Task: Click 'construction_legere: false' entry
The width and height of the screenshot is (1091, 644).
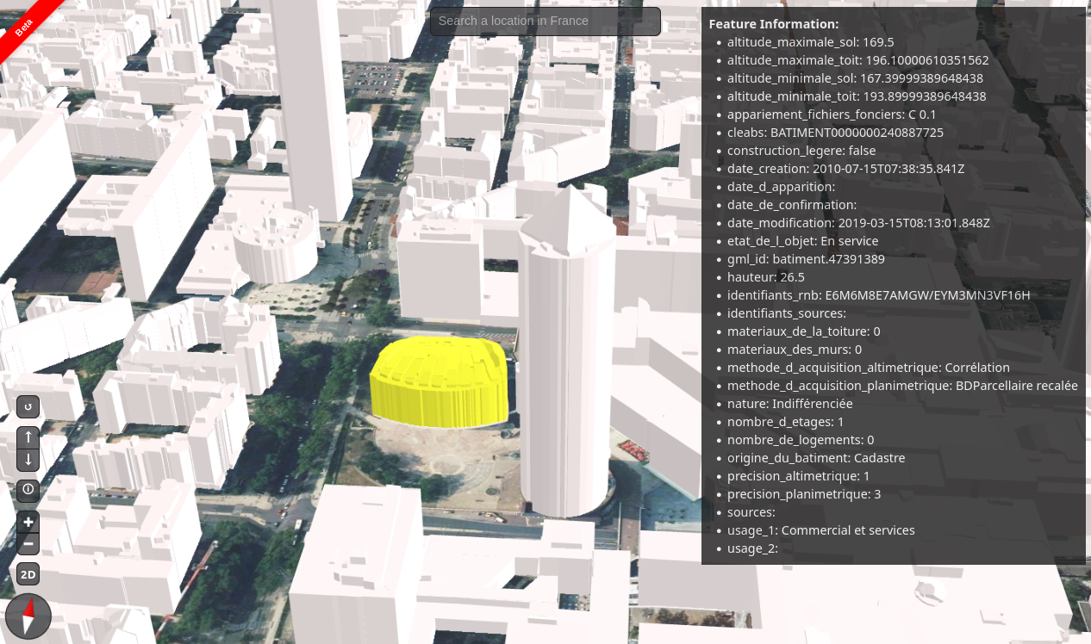Action: (801, 151)
